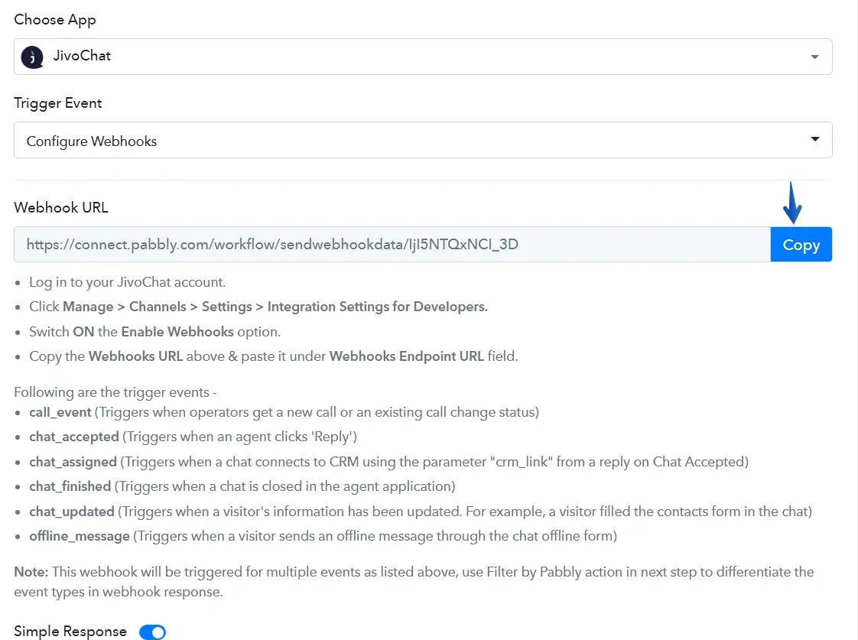Open the Trigger Event dropdown arrow

(814, 140)
